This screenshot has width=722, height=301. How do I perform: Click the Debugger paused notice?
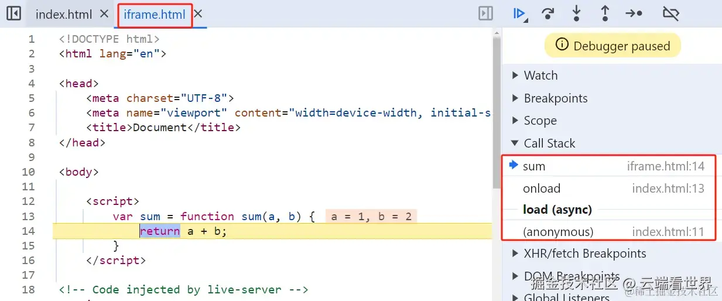coord(612,46)
